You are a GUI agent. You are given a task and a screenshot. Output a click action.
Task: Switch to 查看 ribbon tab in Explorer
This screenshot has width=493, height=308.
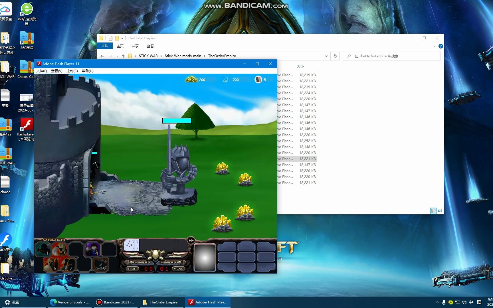point(150,46)
